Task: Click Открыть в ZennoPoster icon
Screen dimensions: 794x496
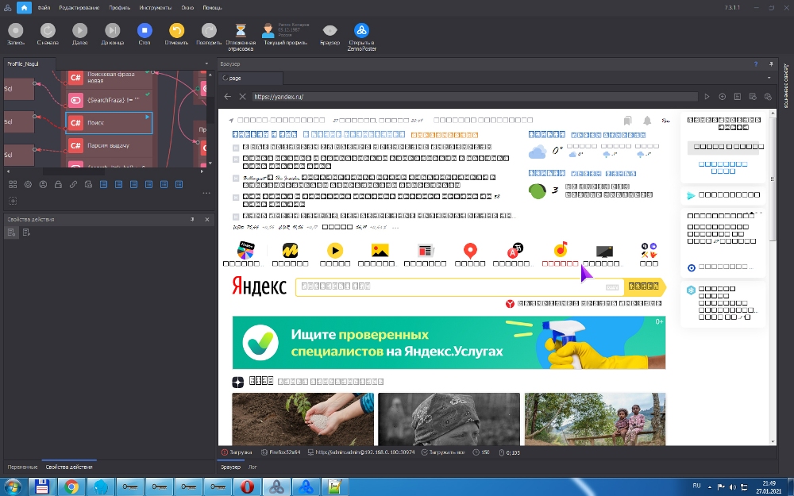Action: point(361,31)
